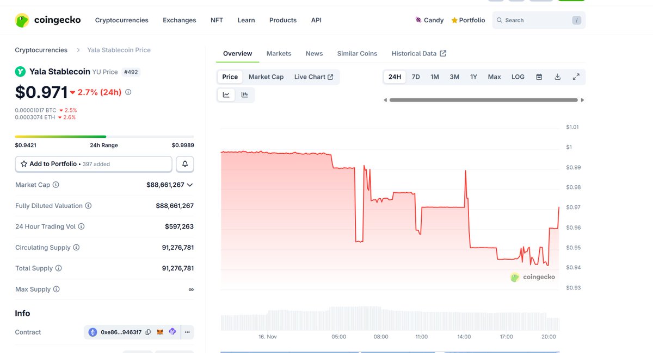This screenshot has height=353, width=653.
Task: Show Total Supply info tooltip
Action: pos(59,268)
